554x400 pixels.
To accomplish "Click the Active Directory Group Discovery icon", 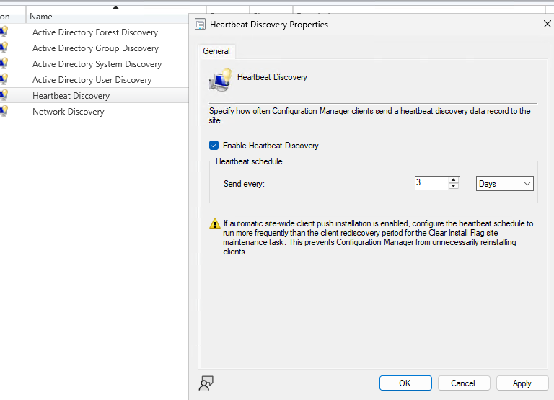I will (x=4, y=48).
